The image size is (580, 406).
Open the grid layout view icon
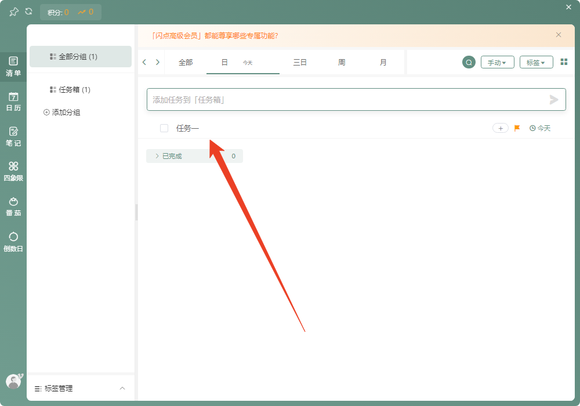(563, 62)
